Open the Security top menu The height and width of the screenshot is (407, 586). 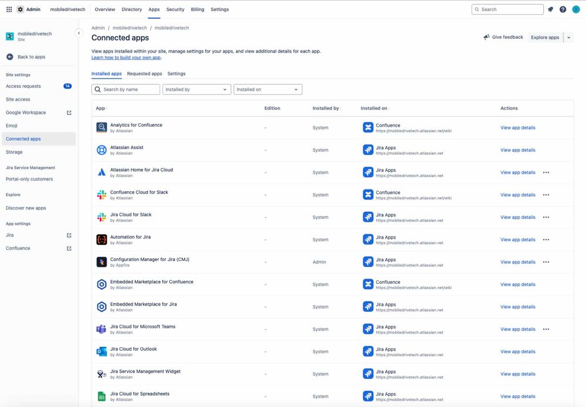[x=175, y=9]
